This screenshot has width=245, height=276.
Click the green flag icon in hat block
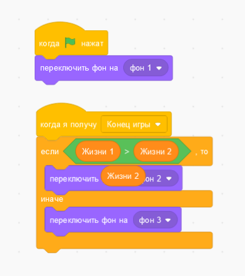pos(70,43)
